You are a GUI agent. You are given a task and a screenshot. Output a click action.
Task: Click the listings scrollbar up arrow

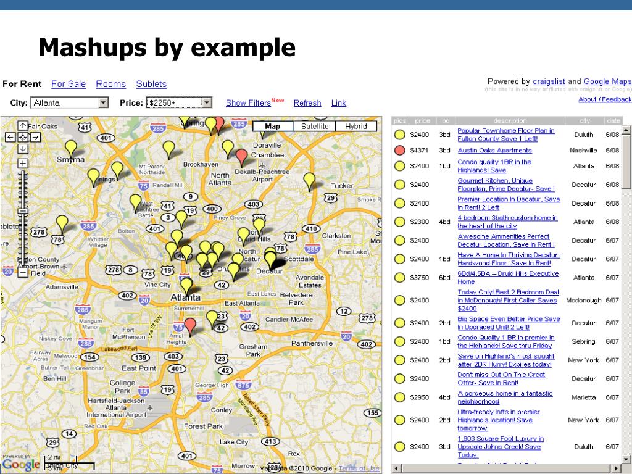click(x=626, y=130)
